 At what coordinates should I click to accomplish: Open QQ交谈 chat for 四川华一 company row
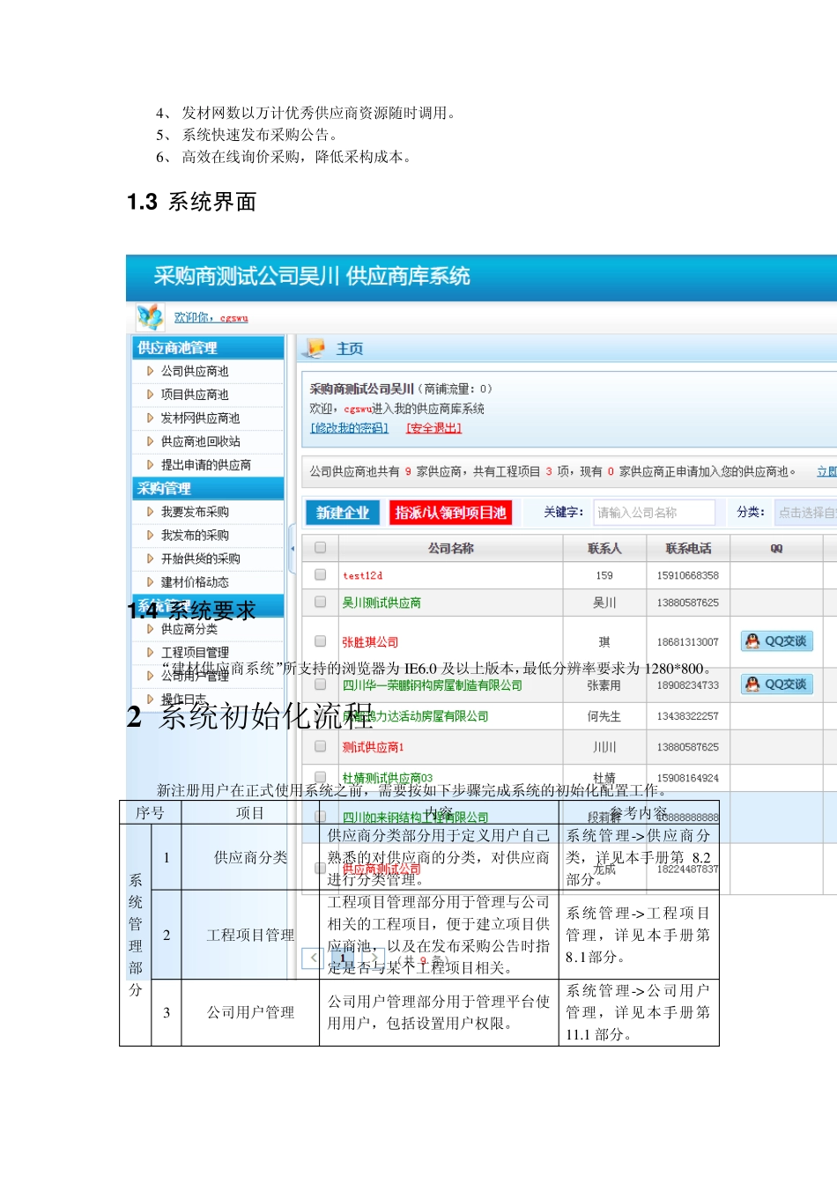tap(776, 684)
